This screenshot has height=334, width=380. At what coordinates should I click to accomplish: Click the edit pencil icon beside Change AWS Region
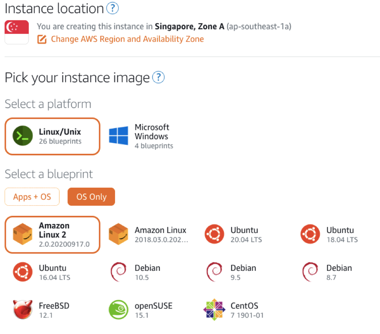(x=42, y=39)
